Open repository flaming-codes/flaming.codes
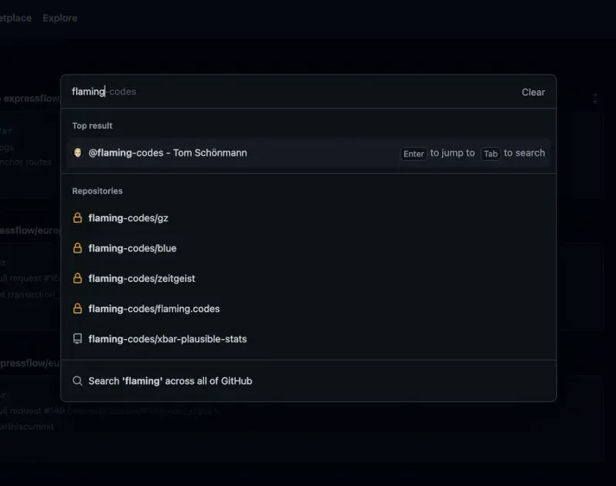The height and width of the screenshot is (486, 616). click(x=309, y=309)
